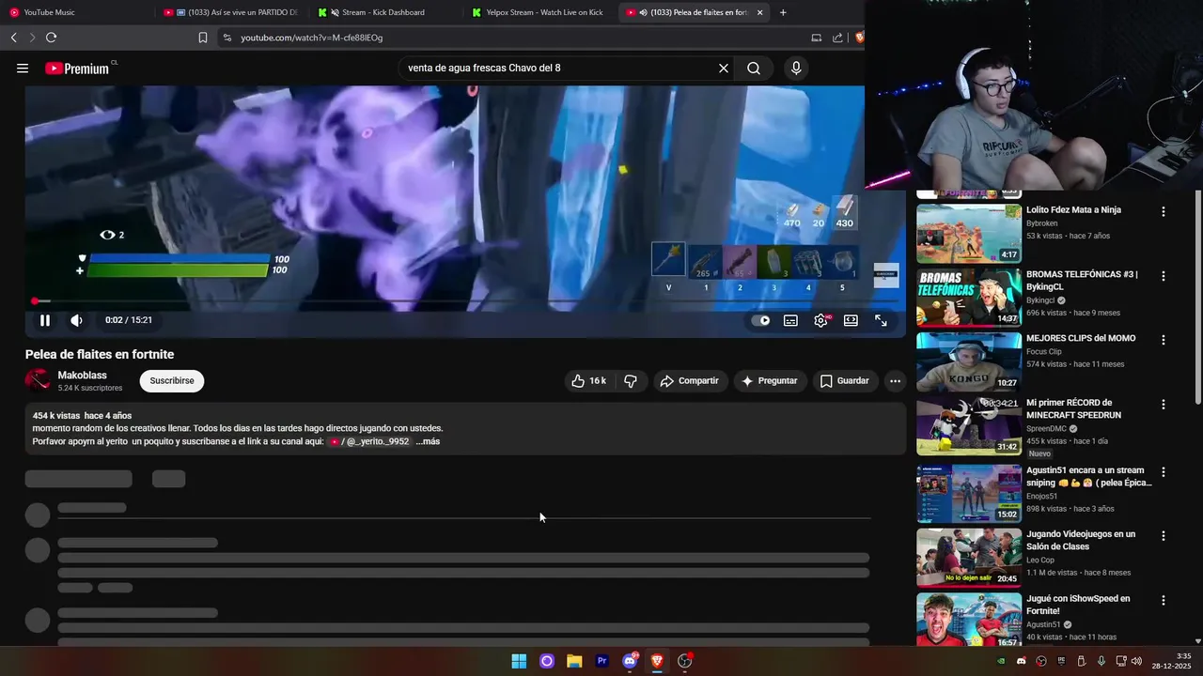Open more actions ellipsis beside Guardar
This screenshot has height=676, width=1203.
pos(895,380)
